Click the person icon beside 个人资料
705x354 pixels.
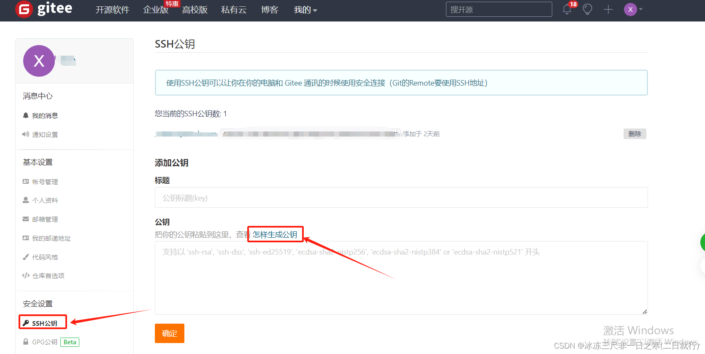pos(26,200)
